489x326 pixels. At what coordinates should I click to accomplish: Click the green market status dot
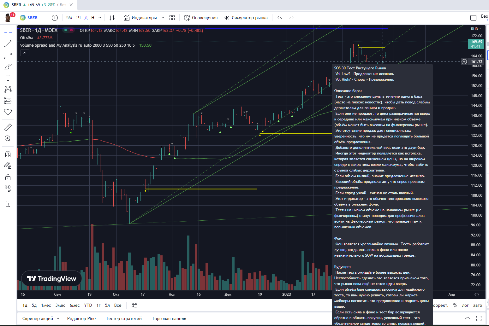pos(65,30)
